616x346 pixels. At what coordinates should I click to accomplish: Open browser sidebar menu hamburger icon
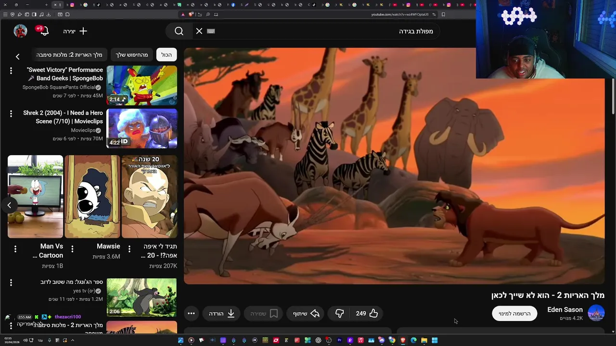tap(5, 14)
